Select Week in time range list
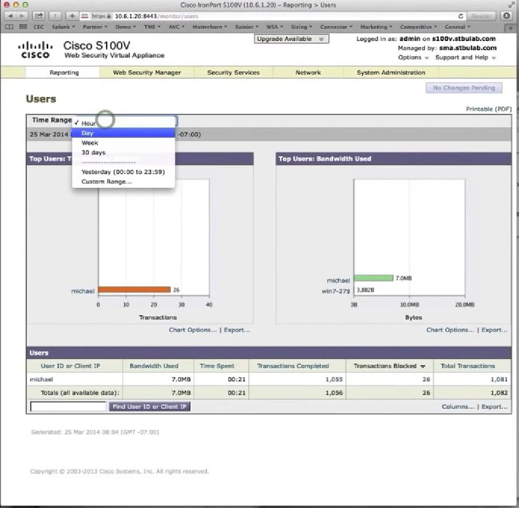The image size is (519, 508). [x=124, y=143]
